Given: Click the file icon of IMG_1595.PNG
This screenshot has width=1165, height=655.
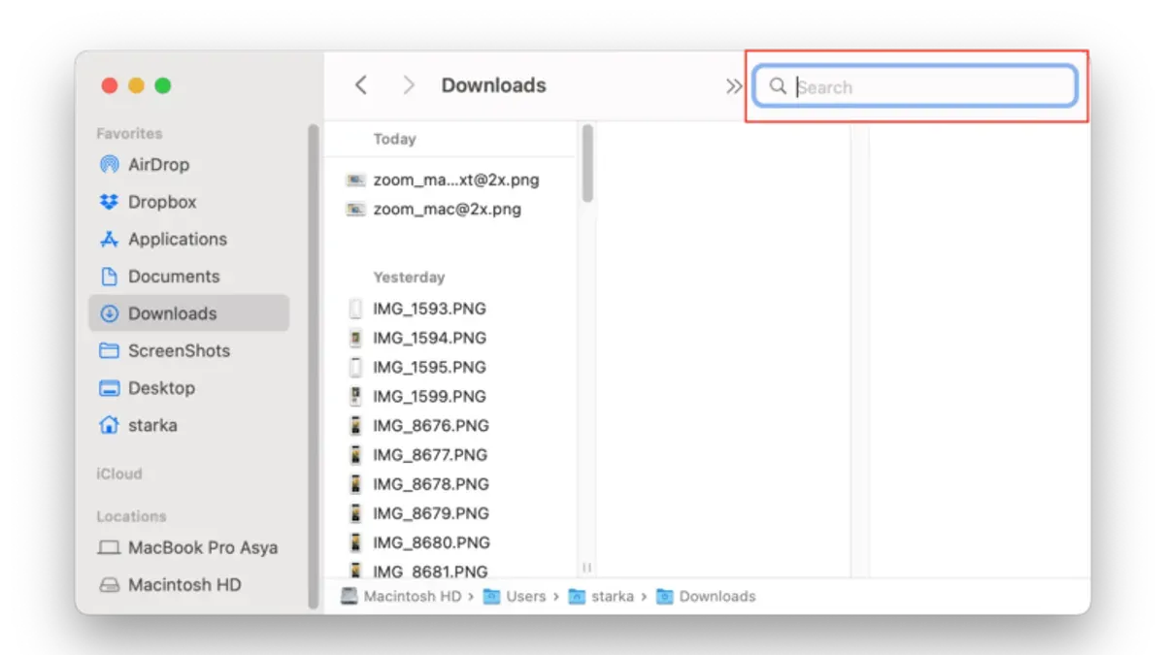Looking at the screenshot, I should [356, 367].
